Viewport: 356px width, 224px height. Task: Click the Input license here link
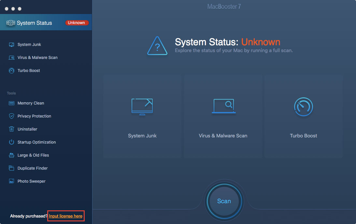click(x=65, y=216)
